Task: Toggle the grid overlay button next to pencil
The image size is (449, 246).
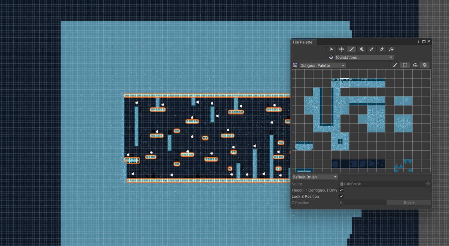Action: (405, 65)
